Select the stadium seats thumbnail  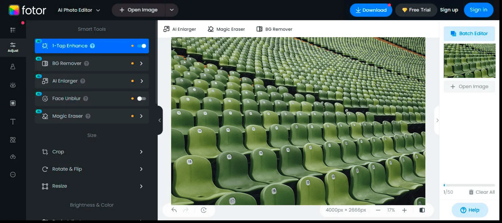469,61
